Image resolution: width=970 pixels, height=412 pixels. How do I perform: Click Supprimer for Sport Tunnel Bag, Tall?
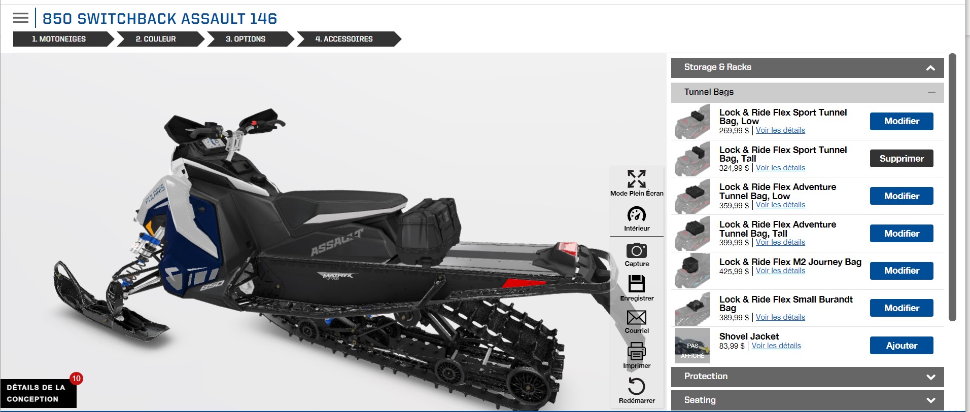tap(902, 159)
